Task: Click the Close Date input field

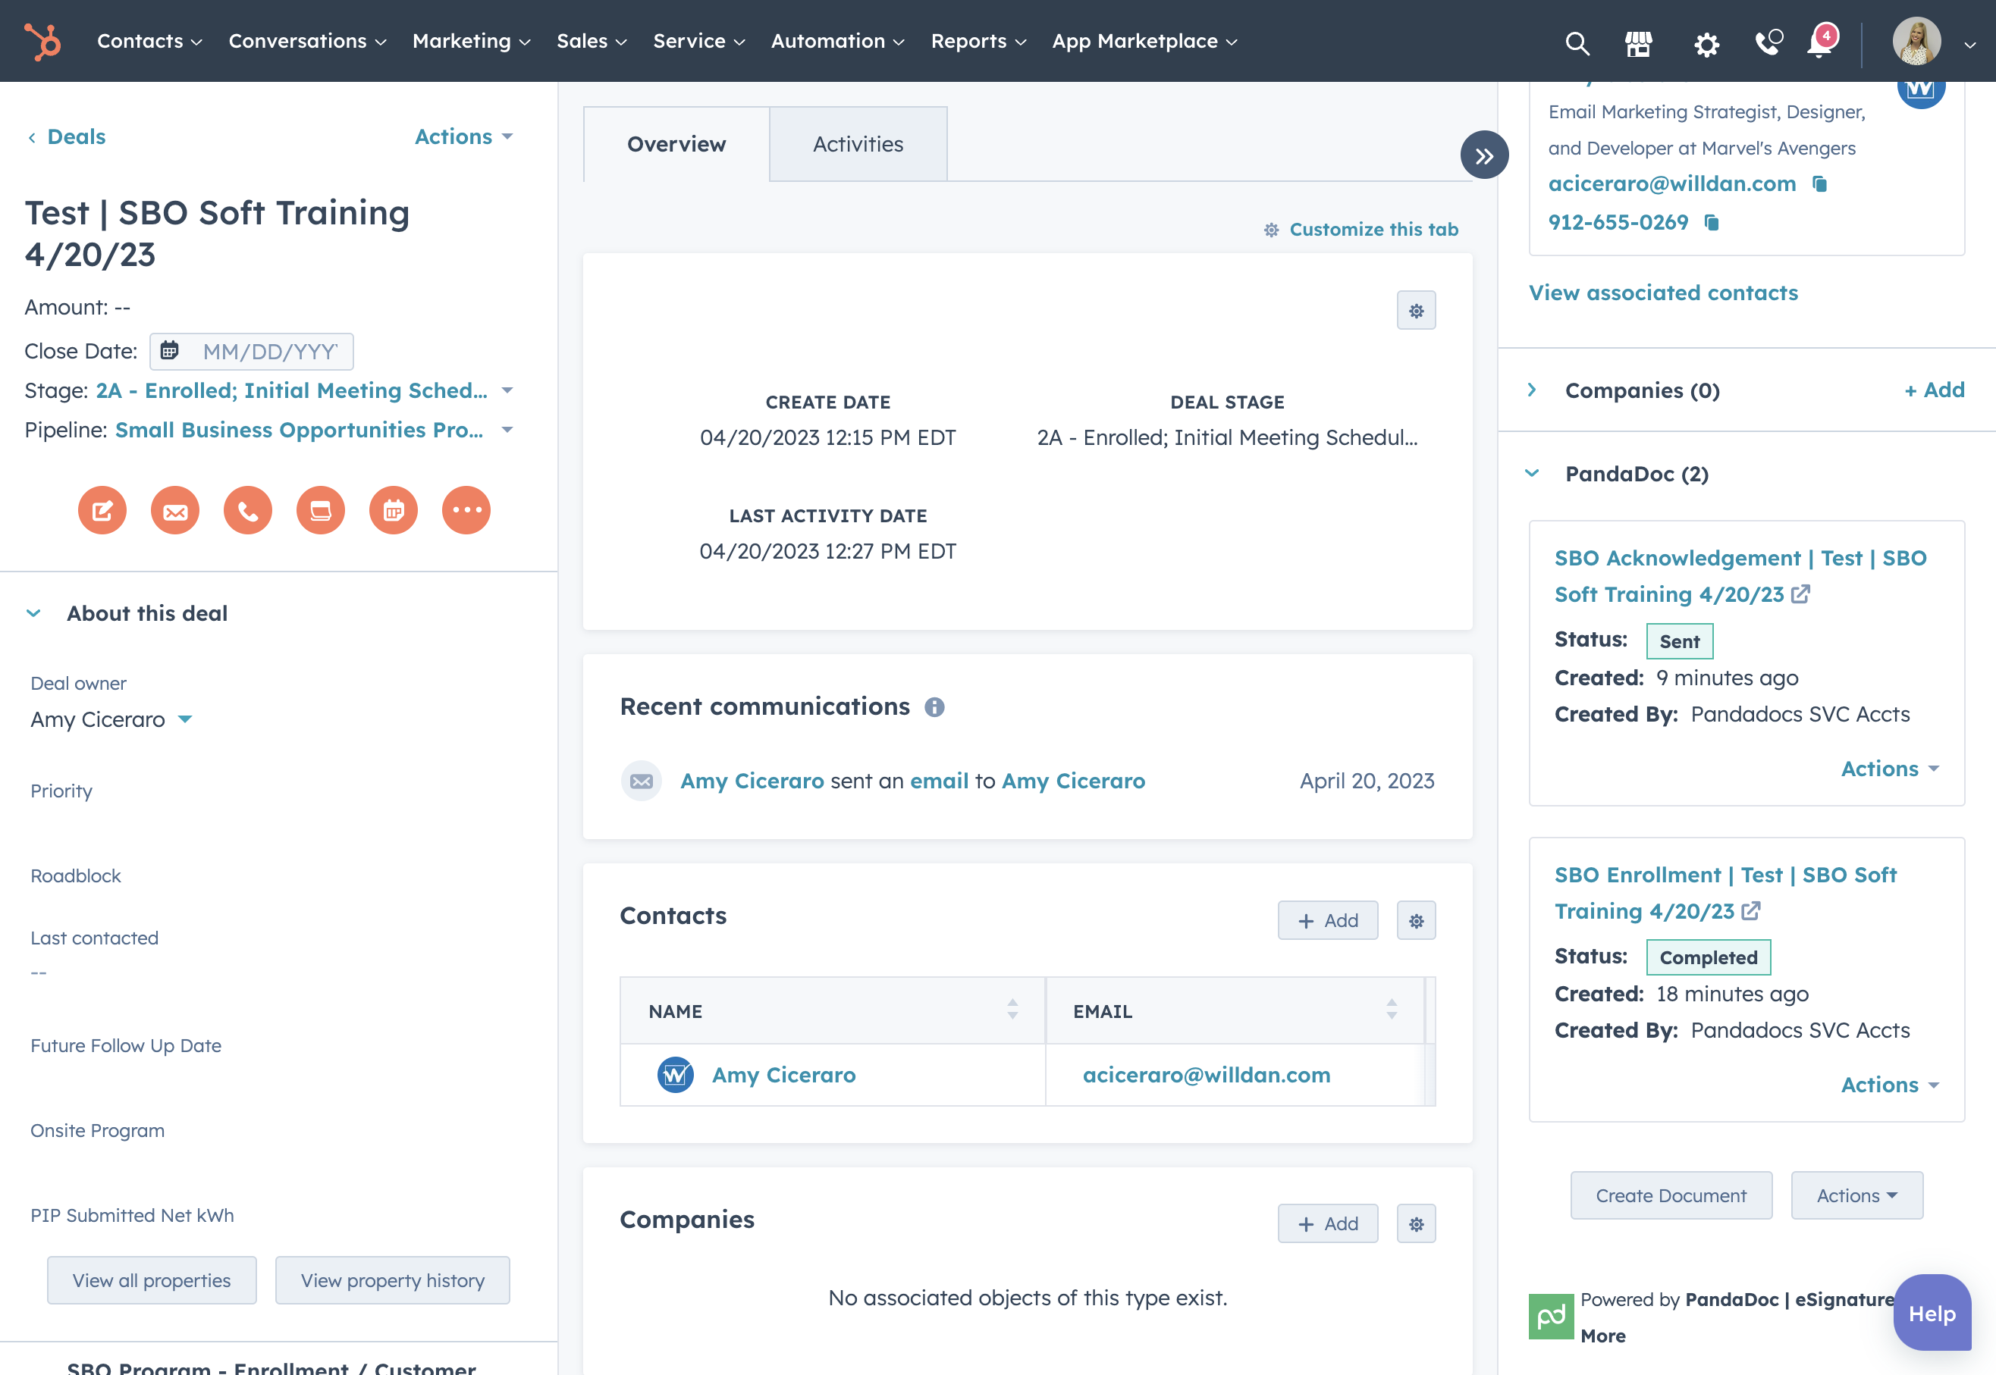Action: pos(252,352)
